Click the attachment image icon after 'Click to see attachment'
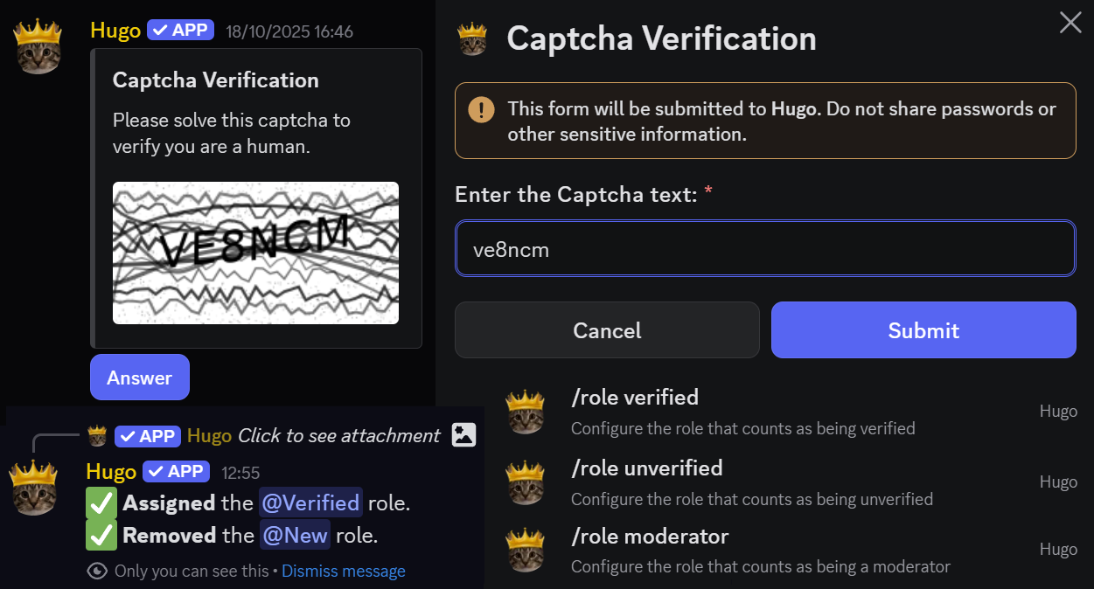Image resolution: width=1094 pixels, height=589 pixels. tap(463, 434)
